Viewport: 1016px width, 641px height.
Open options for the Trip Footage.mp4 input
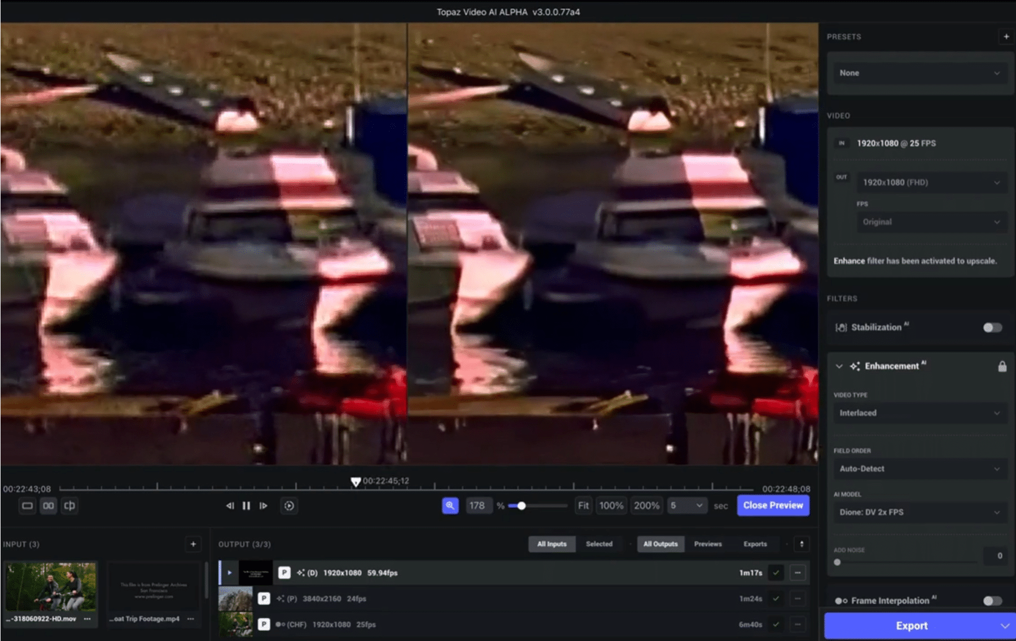pos(191,619)
